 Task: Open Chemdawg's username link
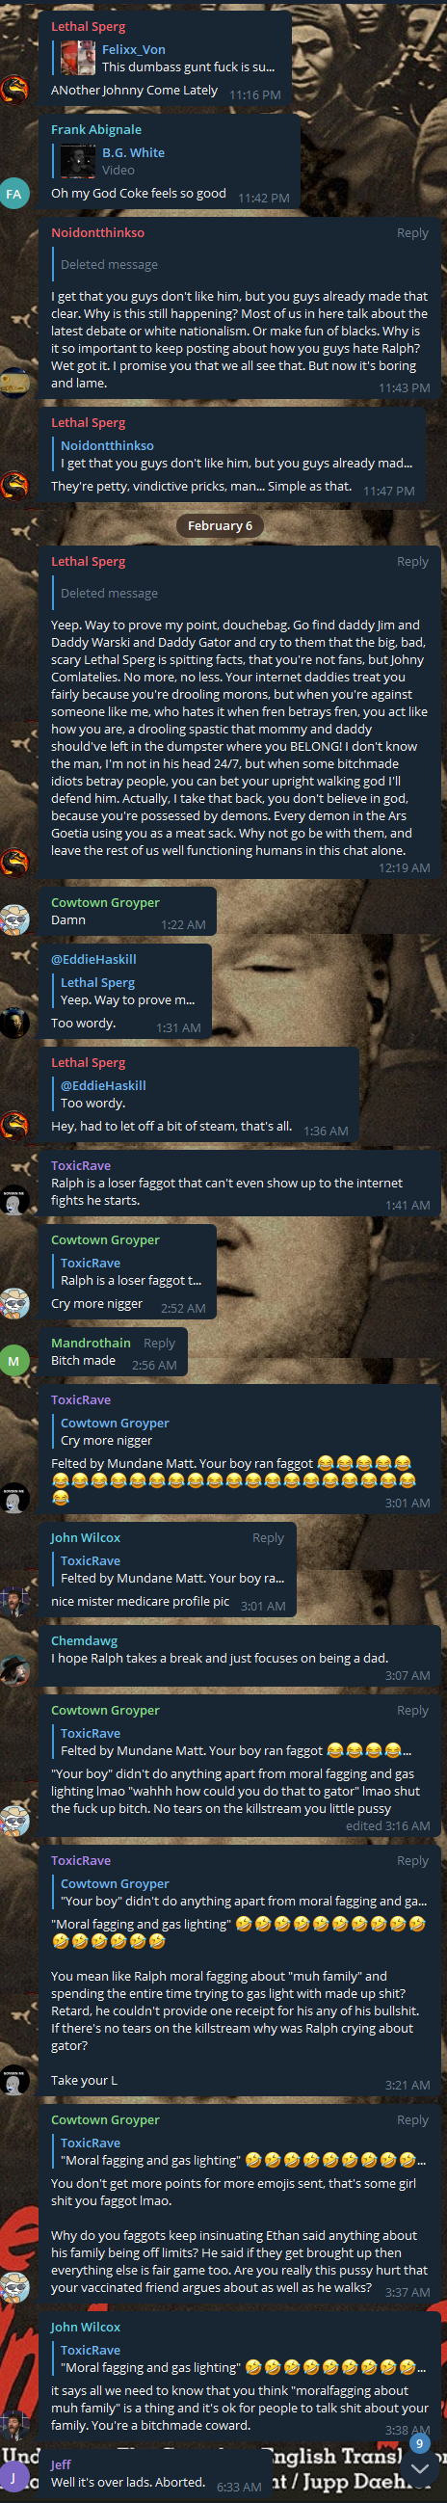pos(85,1640)
